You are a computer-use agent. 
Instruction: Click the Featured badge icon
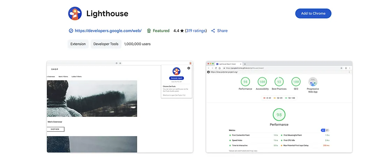coord(149,31)
